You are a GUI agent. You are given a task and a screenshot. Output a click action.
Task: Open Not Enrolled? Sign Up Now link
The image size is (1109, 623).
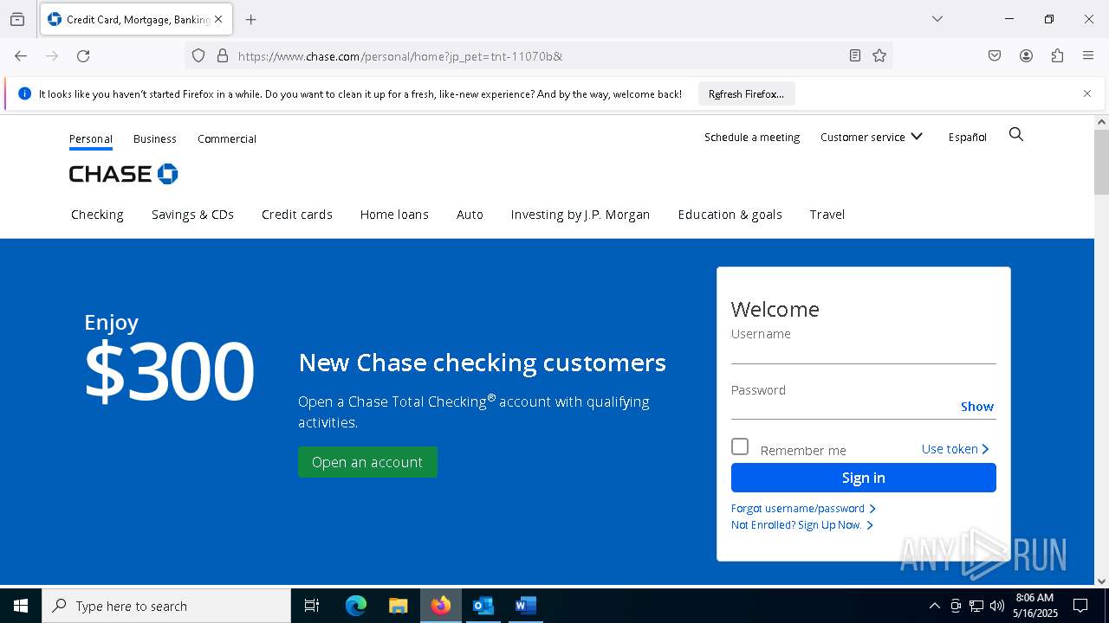802,525
